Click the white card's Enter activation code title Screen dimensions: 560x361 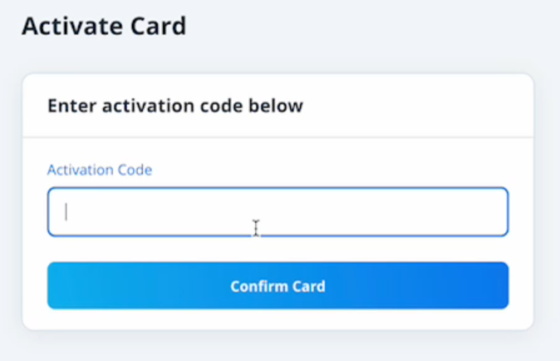(175, 106)
